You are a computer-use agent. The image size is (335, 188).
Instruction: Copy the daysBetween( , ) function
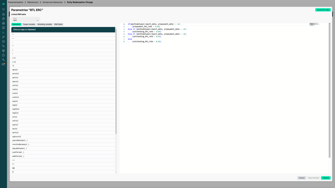pyautogui.click(x=63, y=148)
